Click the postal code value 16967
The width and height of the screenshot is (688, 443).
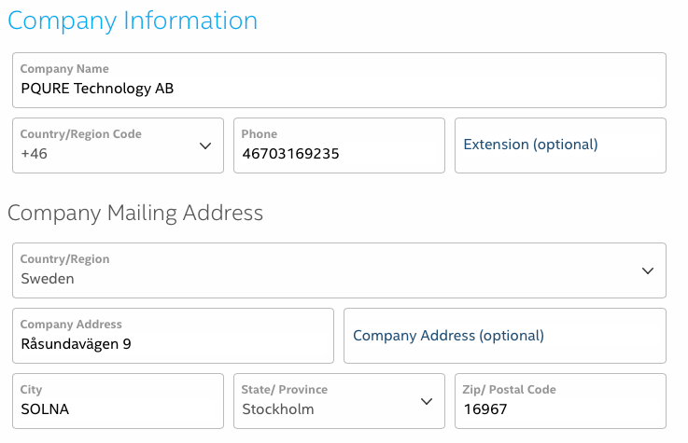pos(485,409)
